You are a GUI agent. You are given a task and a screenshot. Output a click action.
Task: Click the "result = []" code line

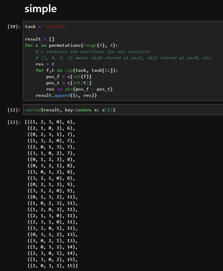39,39
